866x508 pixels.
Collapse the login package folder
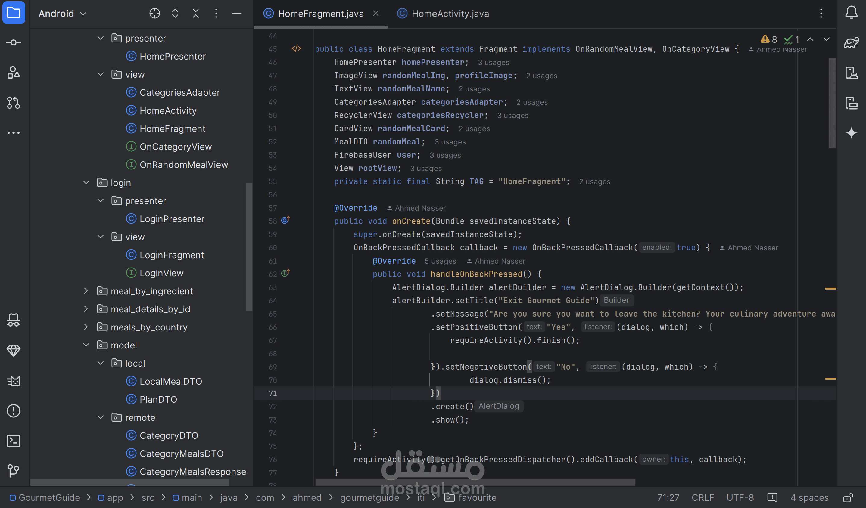(x=86, y=183)
